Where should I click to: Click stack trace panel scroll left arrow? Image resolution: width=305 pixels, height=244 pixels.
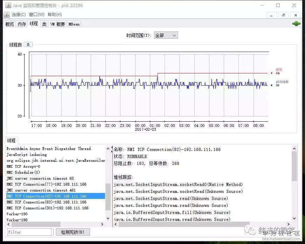(x=116, y=224)
